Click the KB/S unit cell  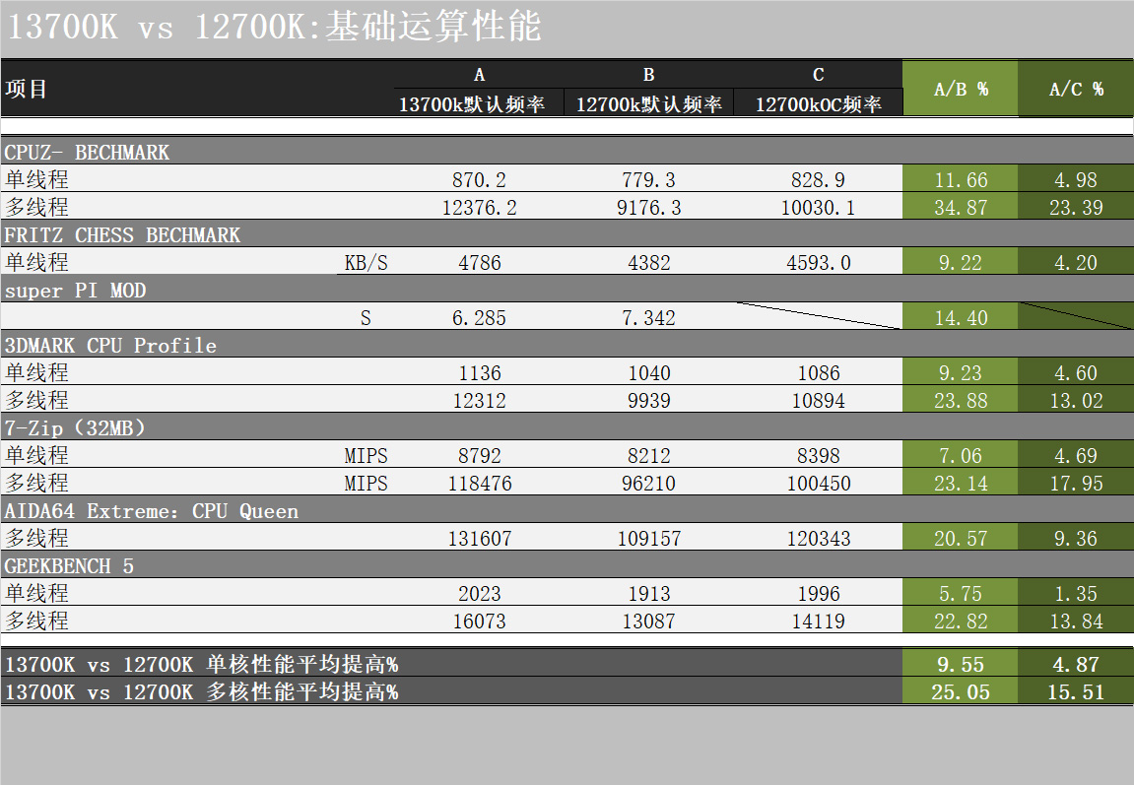point(366,262)
